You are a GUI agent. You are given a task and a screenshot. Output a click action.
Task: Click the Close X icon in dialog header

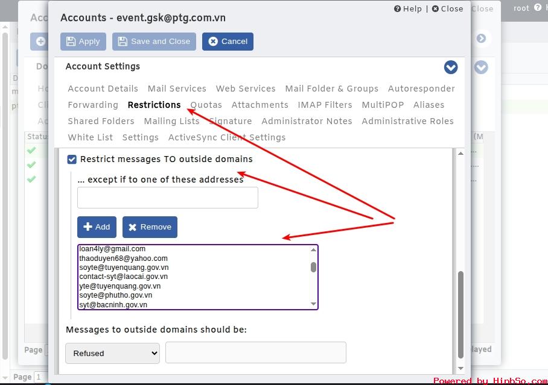[x=435, y=8]
